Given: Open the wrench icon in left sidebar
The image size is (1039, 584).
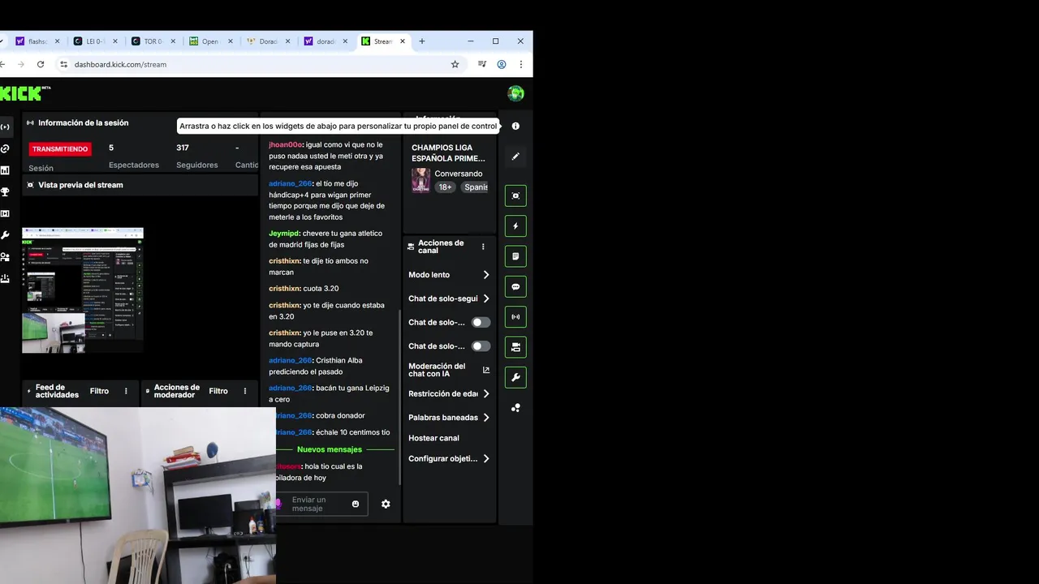Looking at the screenshot, I should pyautogui.click(x=5, y=235).
